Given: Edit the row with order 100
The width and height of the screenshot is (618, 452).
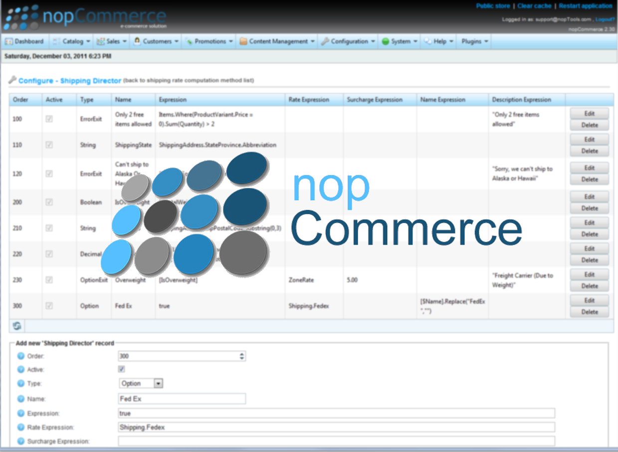Looking at the screenshot, I should click(x=590, y=114).
